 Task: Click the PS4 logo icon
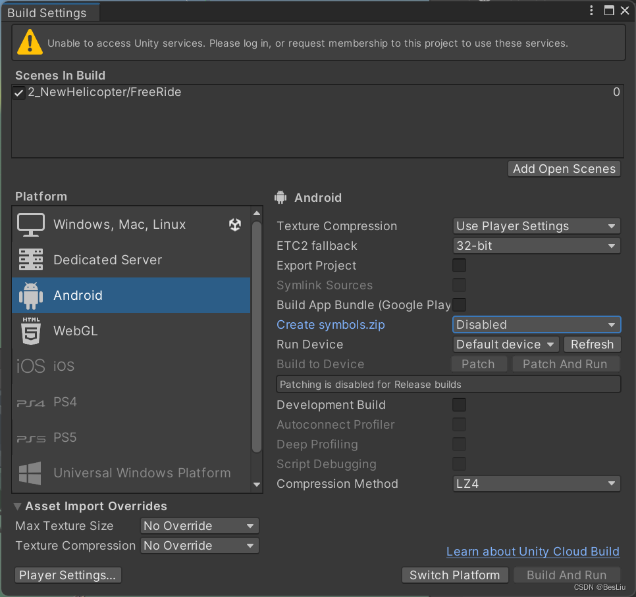[x=30, y=403]
